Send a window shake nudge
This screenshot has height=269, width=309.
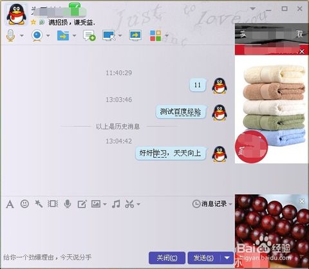(53, 204)
